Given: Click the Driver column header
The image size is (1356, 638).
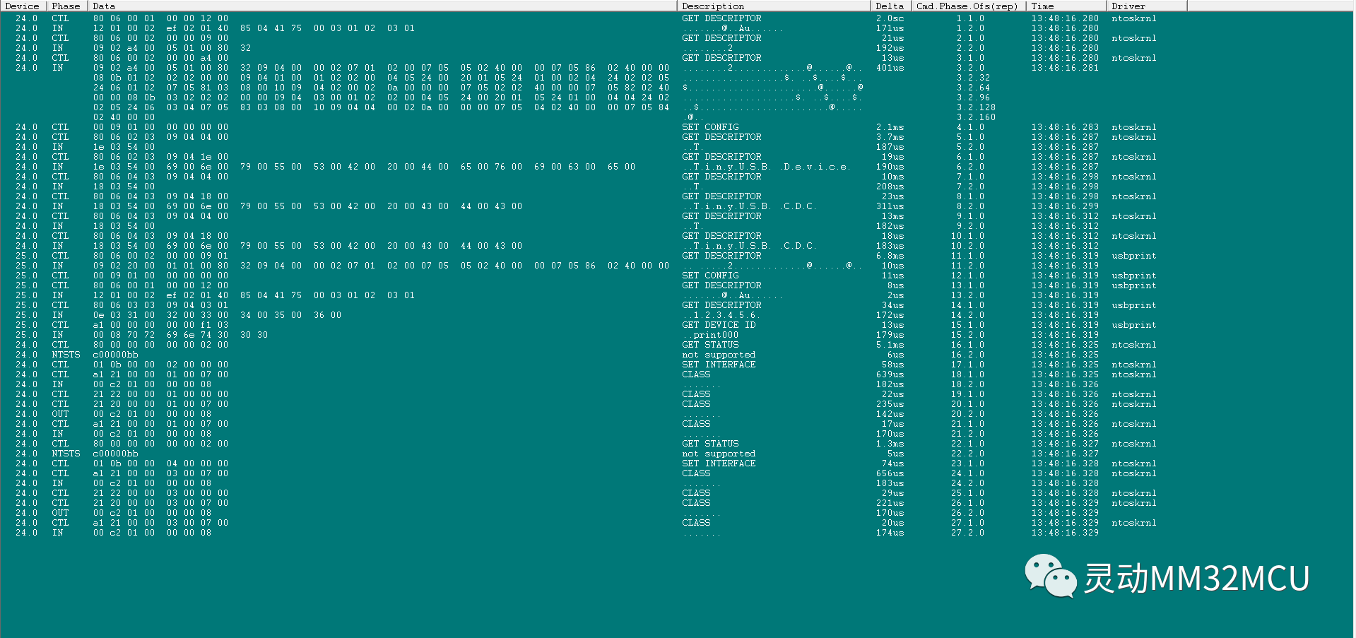Looking at the screenshot, I should click(x=1128, y=6).
